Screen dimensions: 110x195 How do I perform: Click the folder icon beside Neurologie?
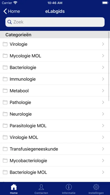pyautogui.click(x=5, y=114)
